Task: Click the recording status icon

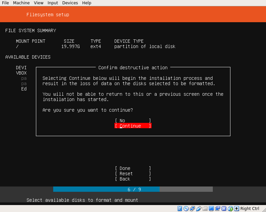Action: 218,209
